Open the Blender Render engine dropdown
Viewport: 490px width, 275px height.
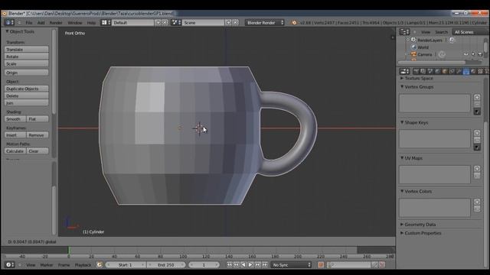click(265, 22)
